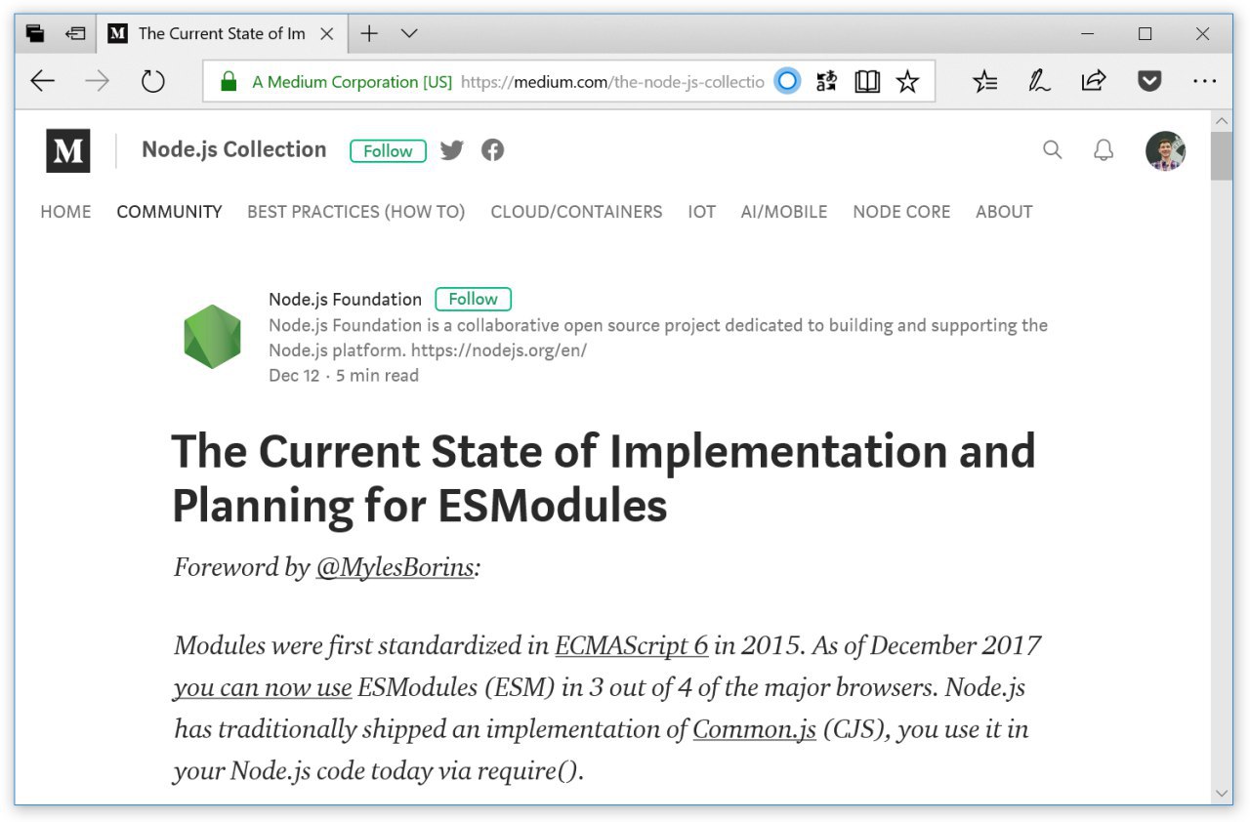Open BEST PRACTICES (HOW TO) section

click(355, 212)
